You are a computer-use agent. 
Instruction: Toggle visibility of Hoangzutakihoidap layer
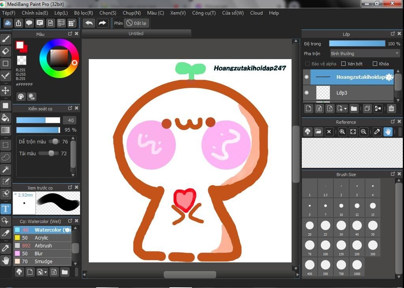[307, 77]
